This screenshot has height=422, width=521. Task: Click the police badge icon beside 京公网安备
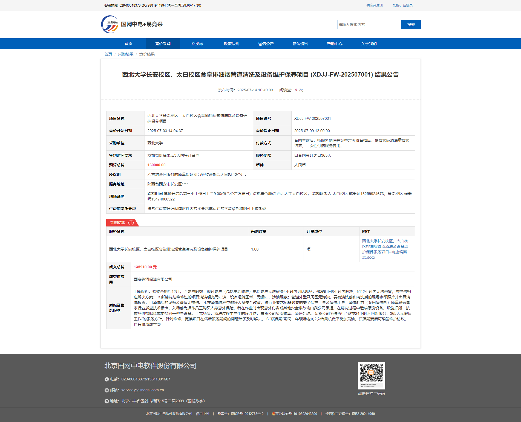(x=274, y=414)
